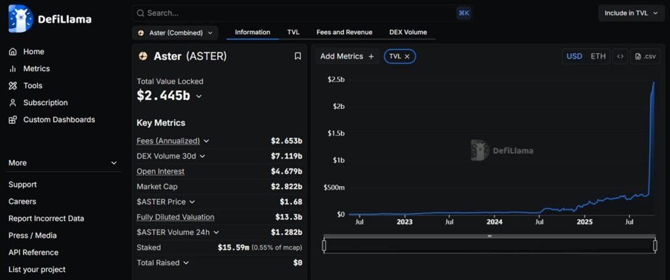Bookmark the Aster protocol
Screen dimensions: 670x280
pyautogui.click(x=298, y=56)
